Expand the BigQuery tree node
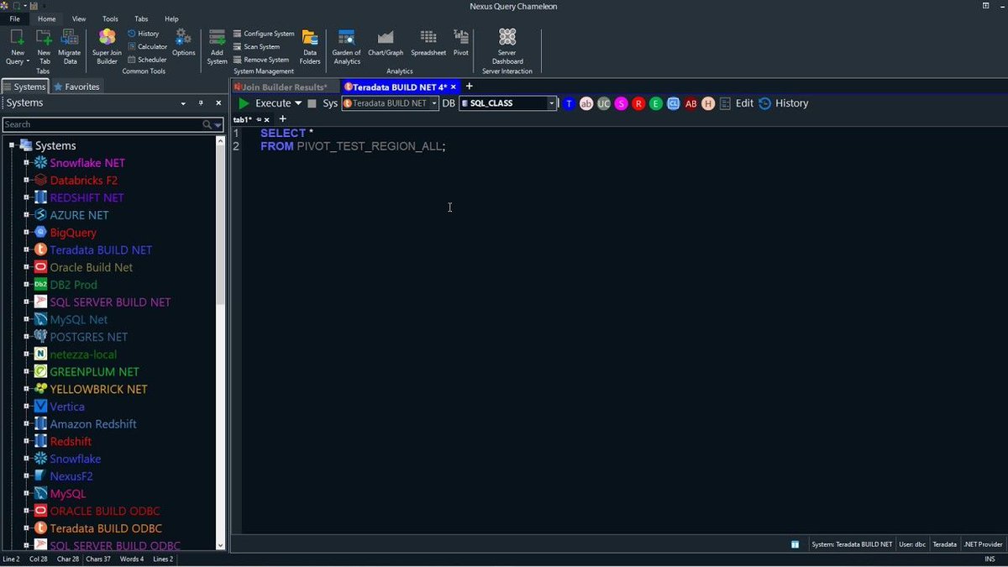Viewport: 1008px width, 567px height. pos(27,233)
